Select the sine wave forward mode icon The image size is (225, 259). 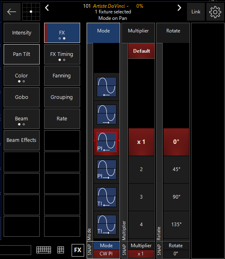pyautogui.click(x=106, y=114)
